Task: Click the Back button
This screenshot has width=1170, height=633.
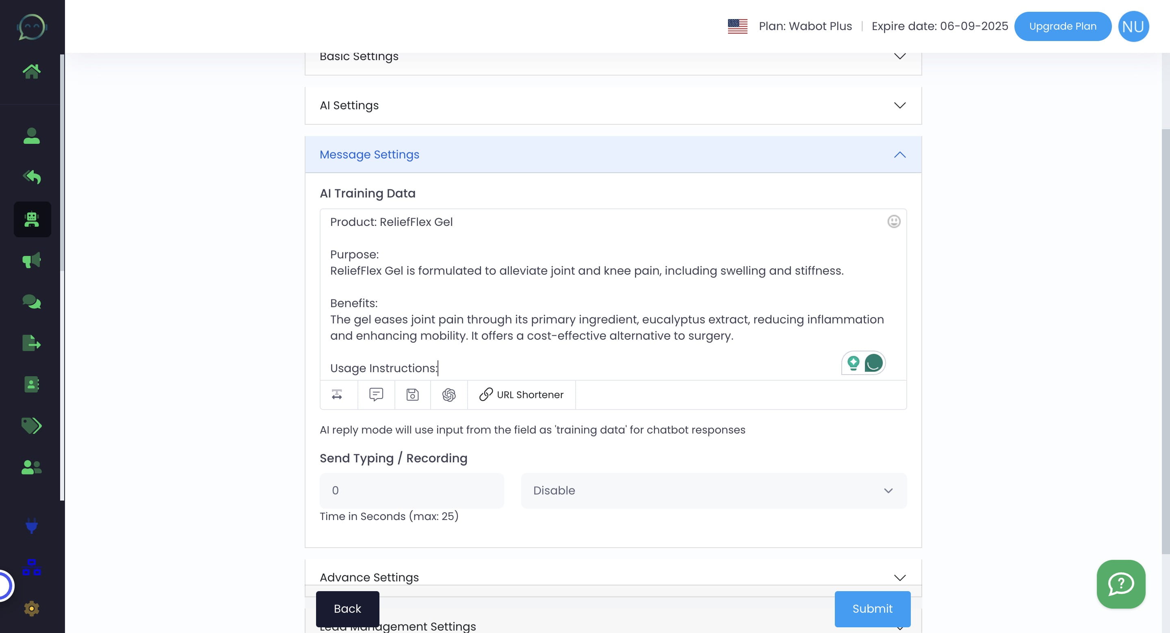Action: coord(348,609)
